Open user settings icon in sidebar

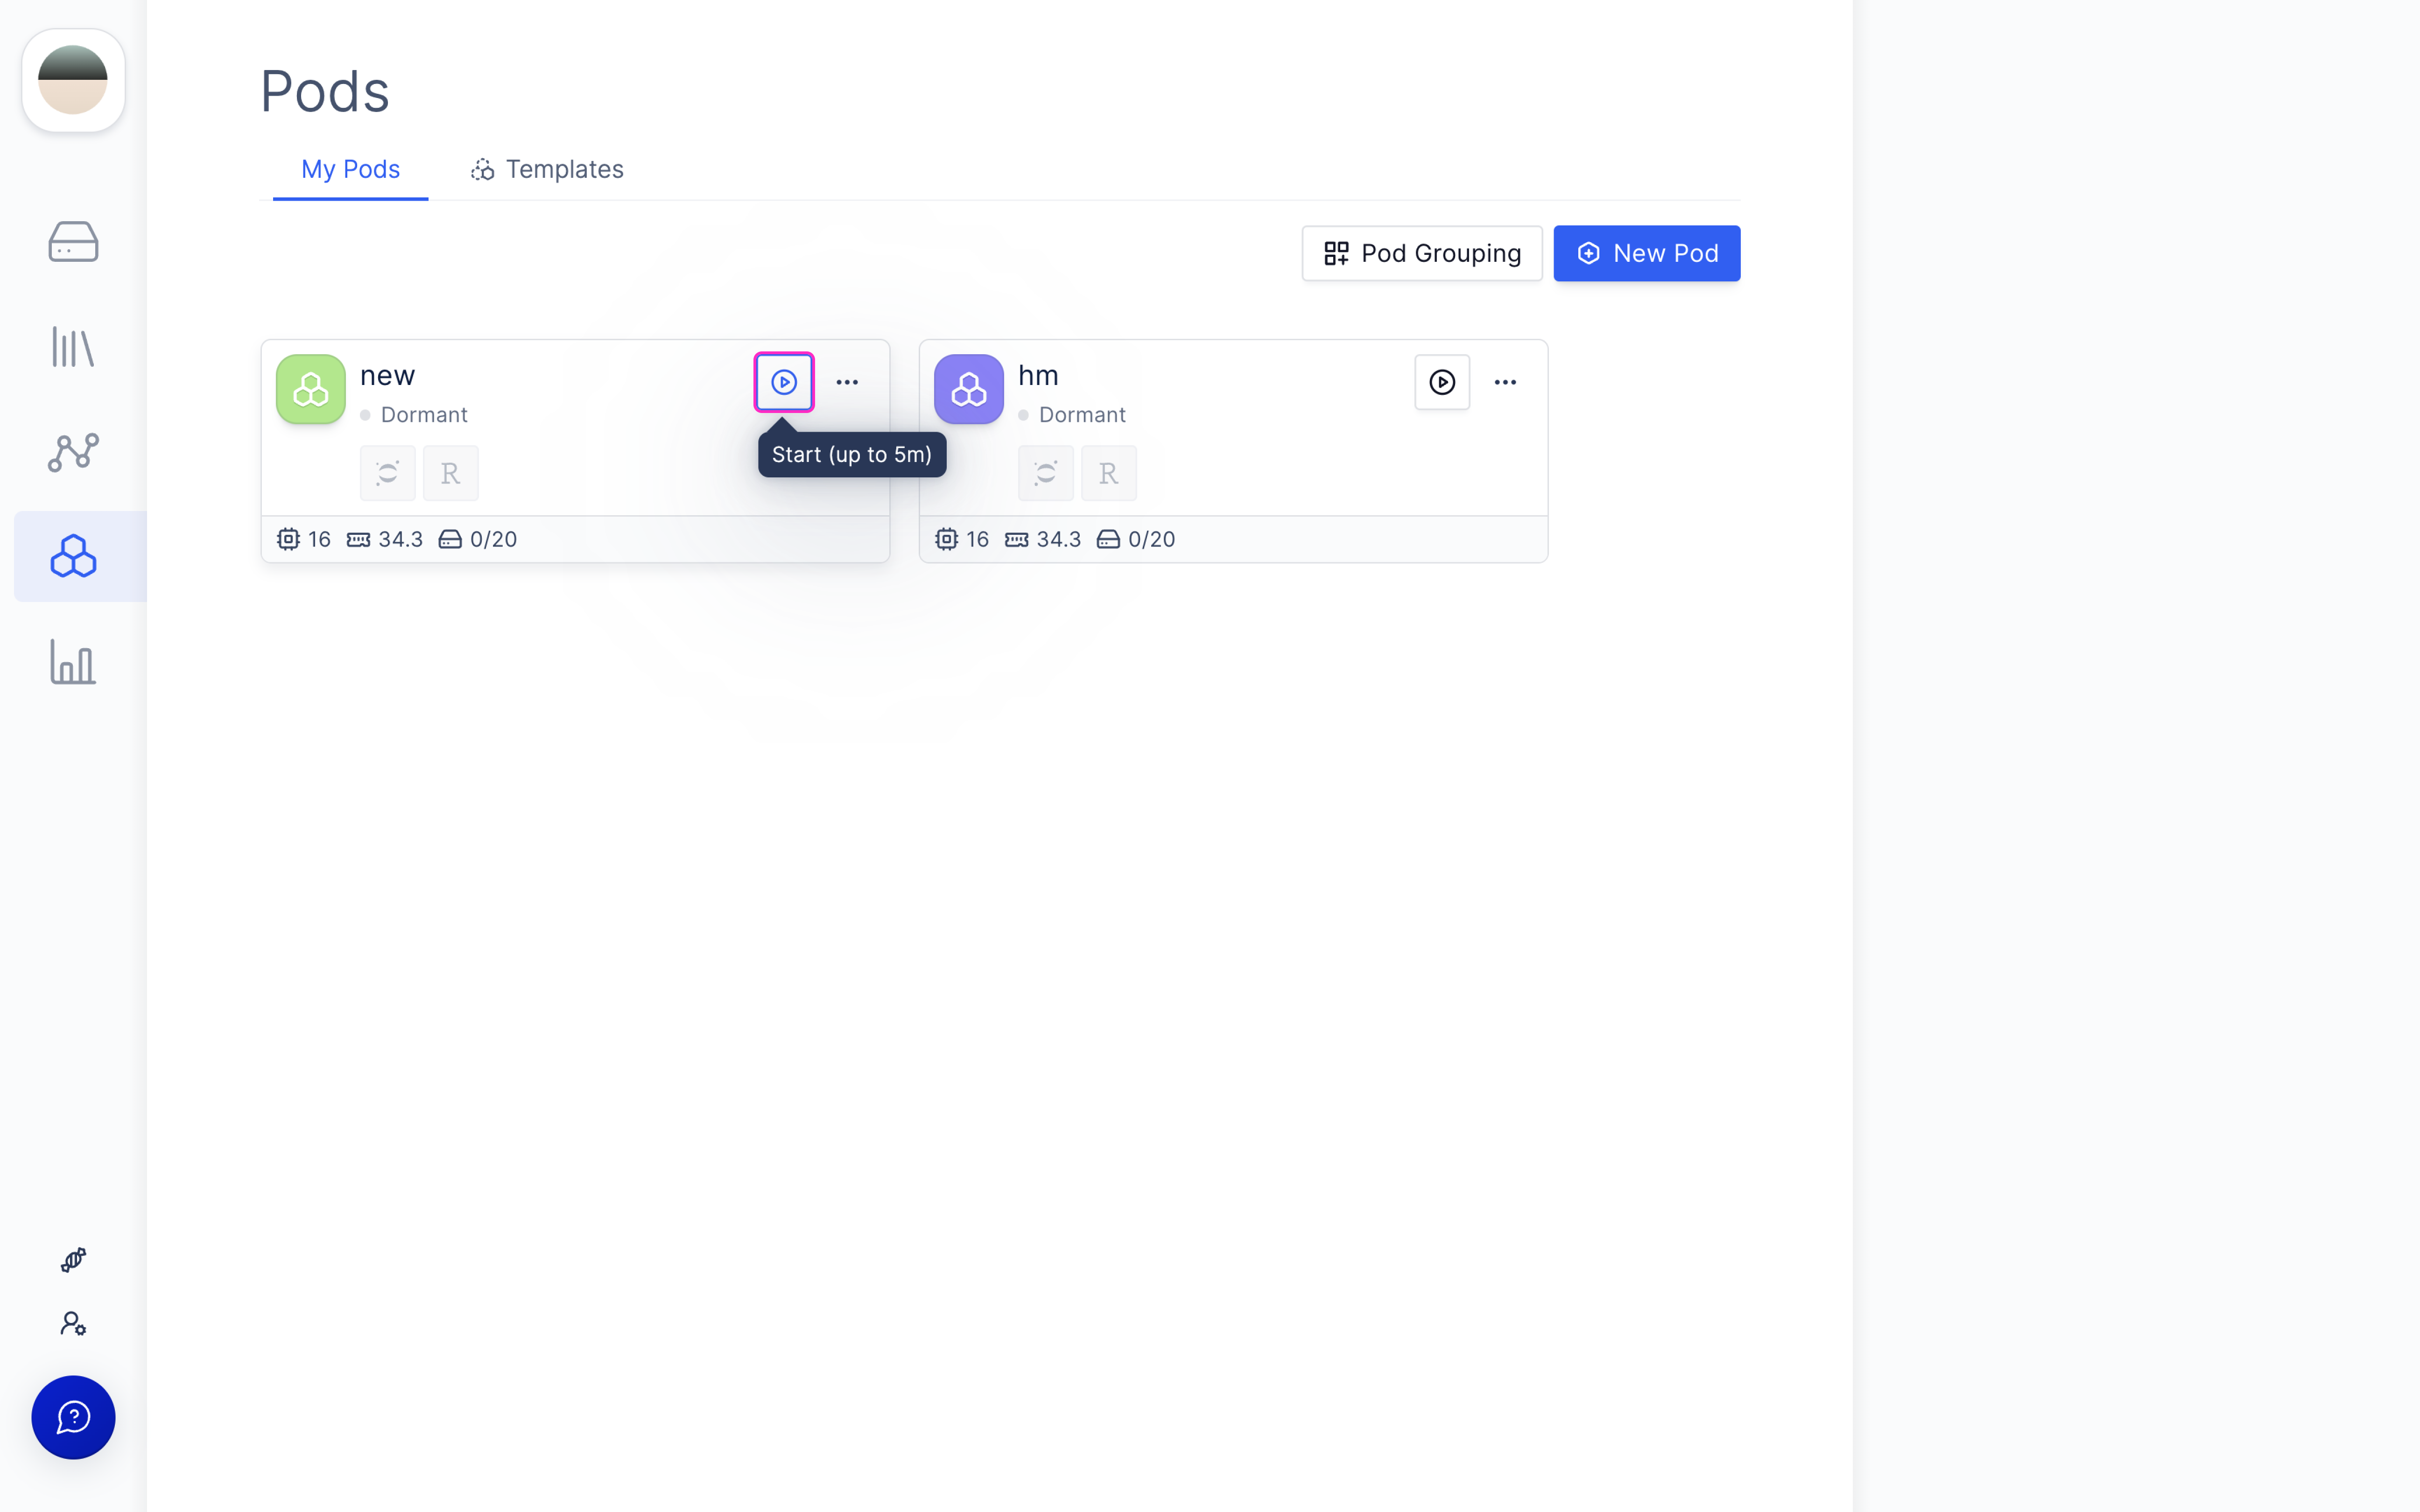pos(73,1324)
